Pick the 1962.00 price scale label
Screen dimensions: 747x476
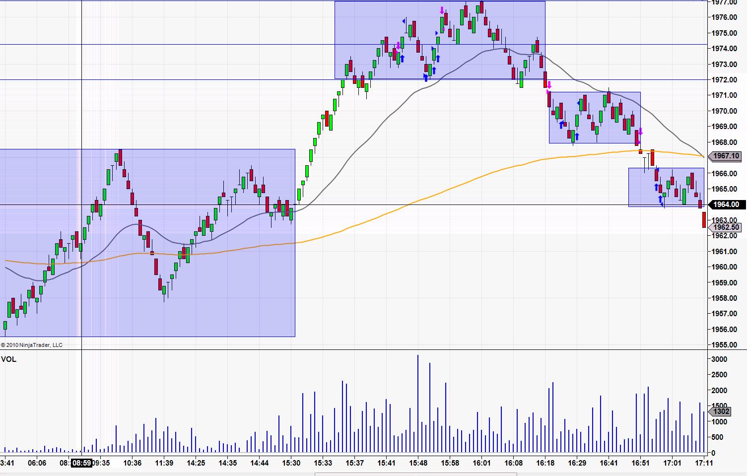[724, 236]
